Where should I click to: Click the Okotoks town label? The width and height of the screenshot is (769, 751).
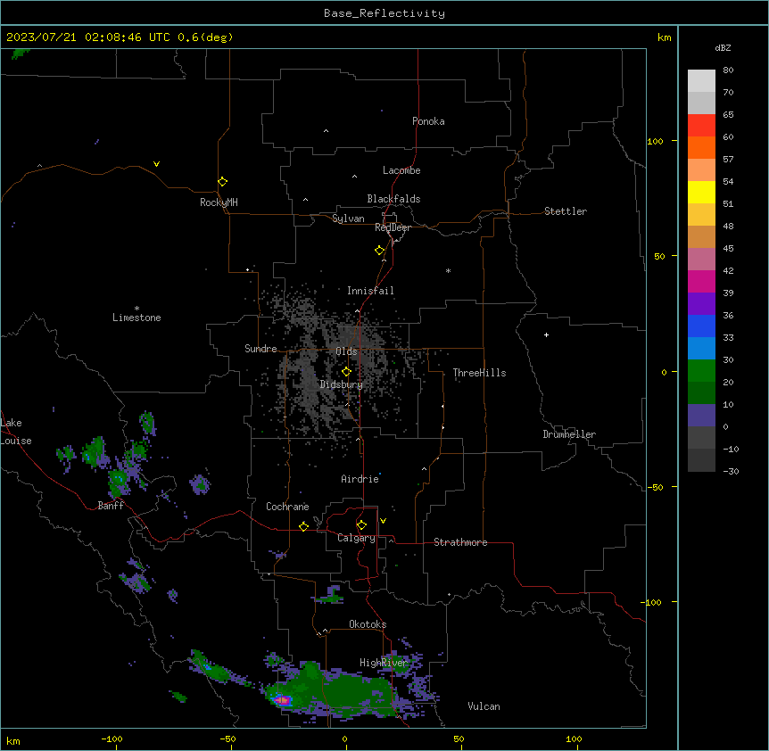[x=368, y=624]
